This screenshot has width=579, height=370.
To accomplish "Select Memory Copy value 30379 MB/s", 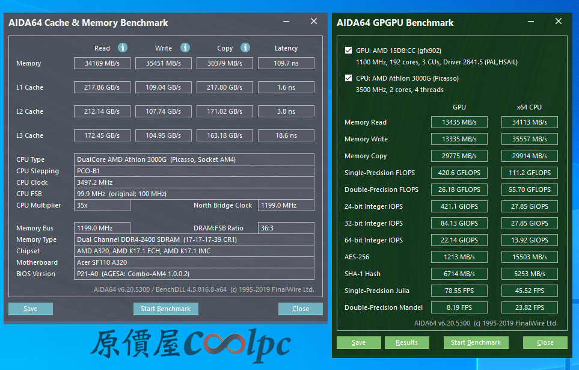I will 225,63.
